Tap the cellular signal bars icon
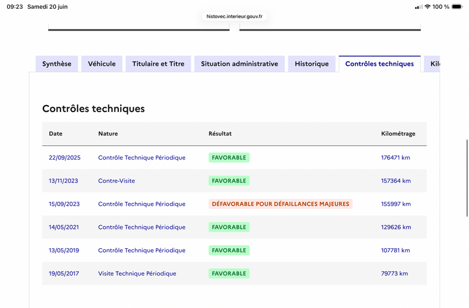Image resolution: width=469 pixels, height=308 pixels. 419,7
